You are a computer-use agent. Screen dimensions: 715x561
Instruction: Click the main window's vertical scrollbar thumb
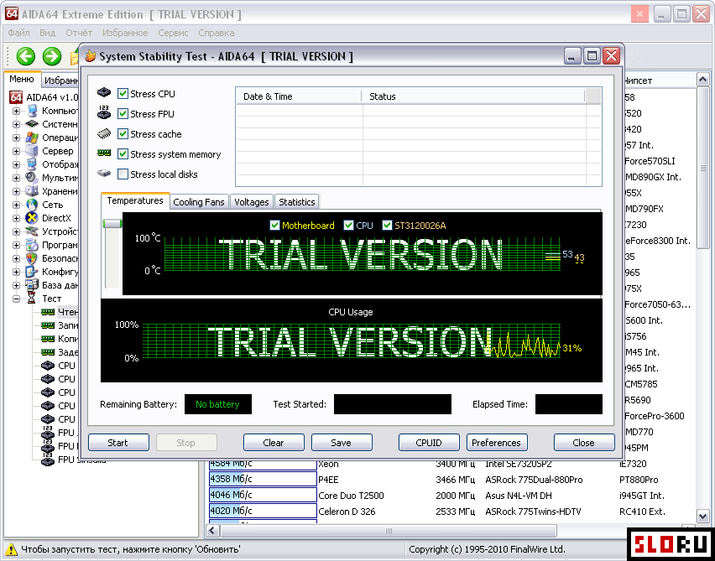coord(702,168)
